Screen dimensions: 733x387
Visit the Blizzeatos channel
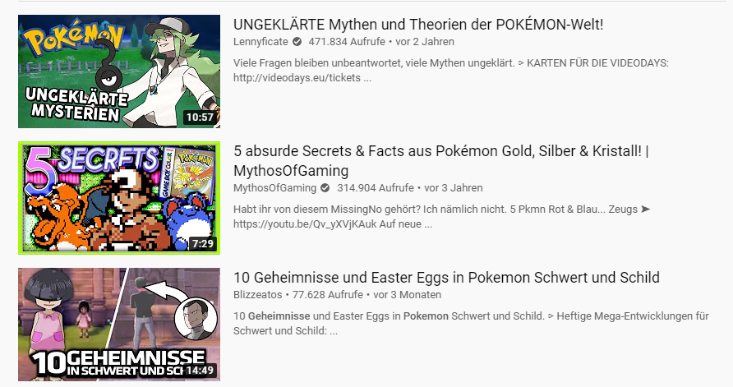pyautogui.click(x=257, y=295)
